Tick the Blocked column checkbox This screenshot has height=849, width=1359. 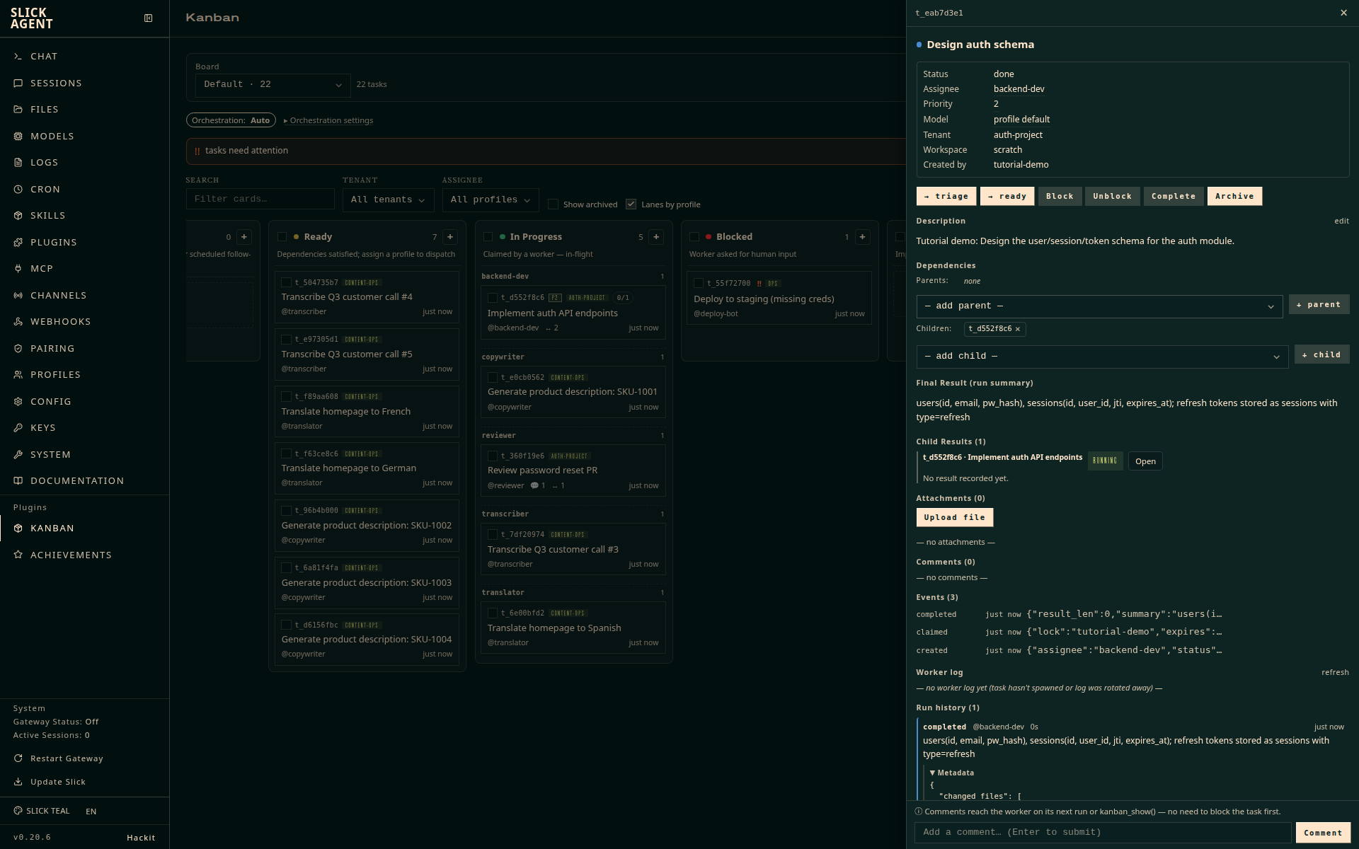[x=694, y=237]
